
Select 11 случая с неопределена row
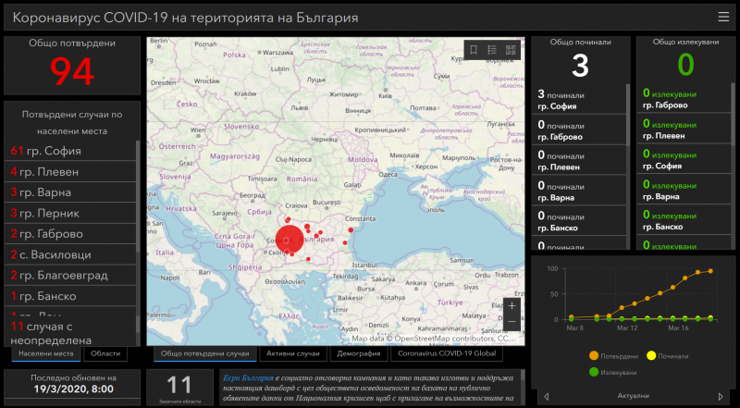(70, 332)
